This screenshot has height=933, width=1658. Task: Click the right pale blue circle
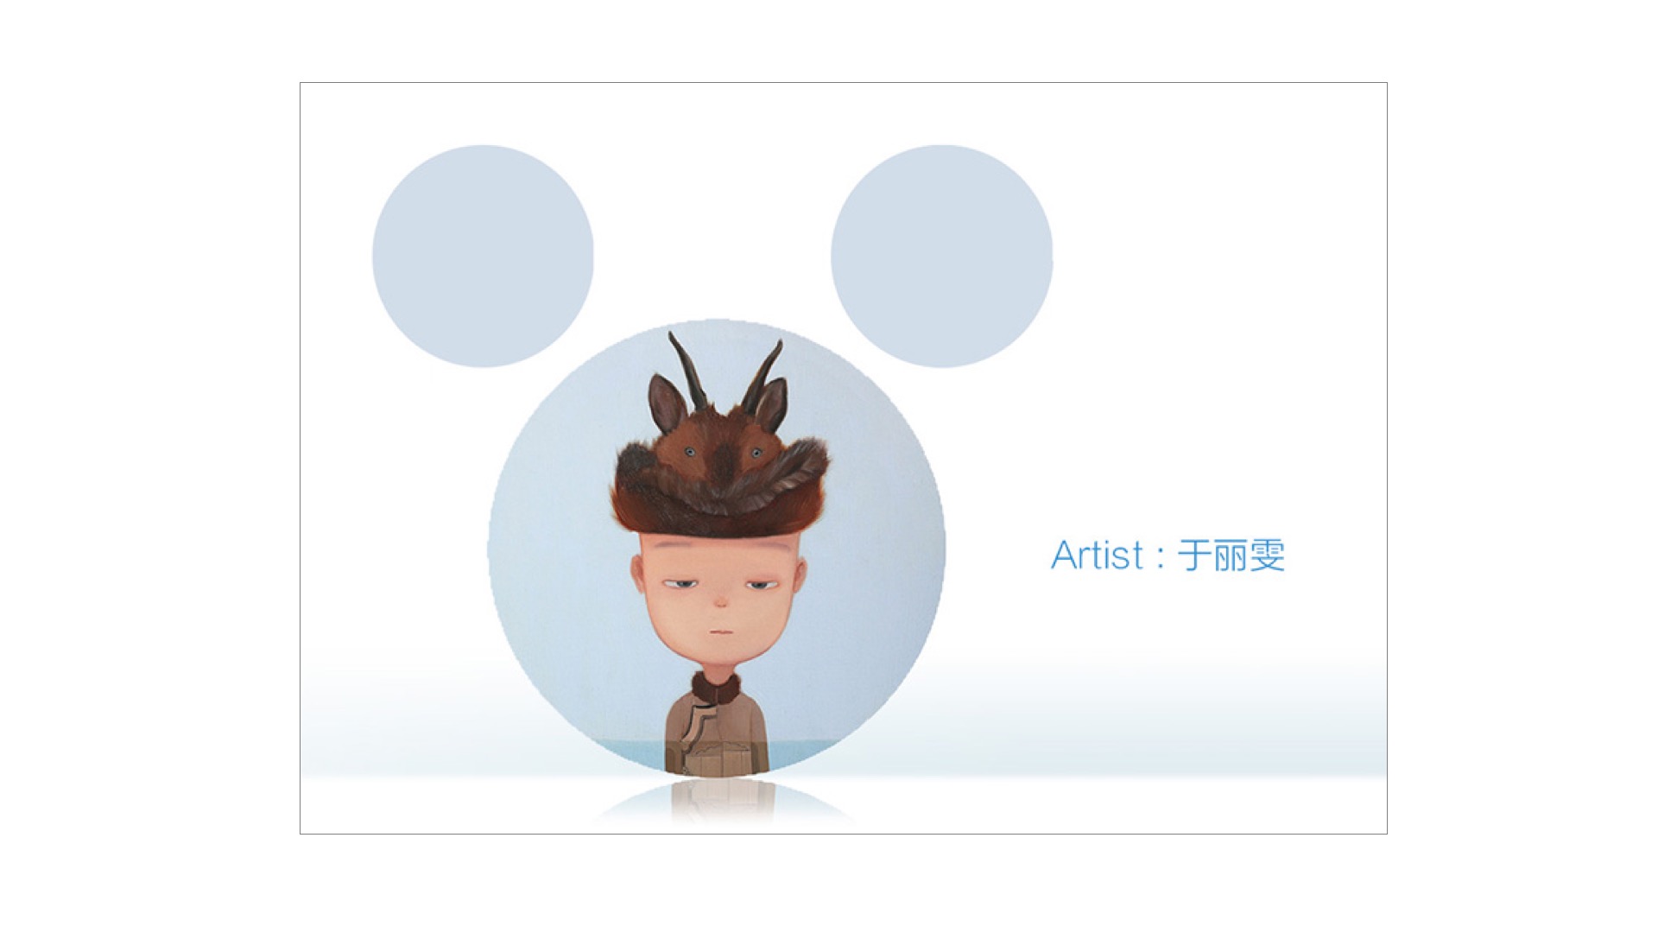941,256
